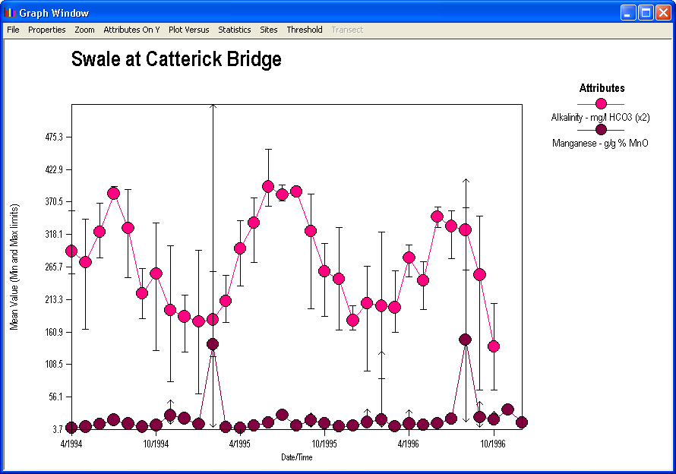
Task: Open the Sites menu
Action: [x=269, y=30]
